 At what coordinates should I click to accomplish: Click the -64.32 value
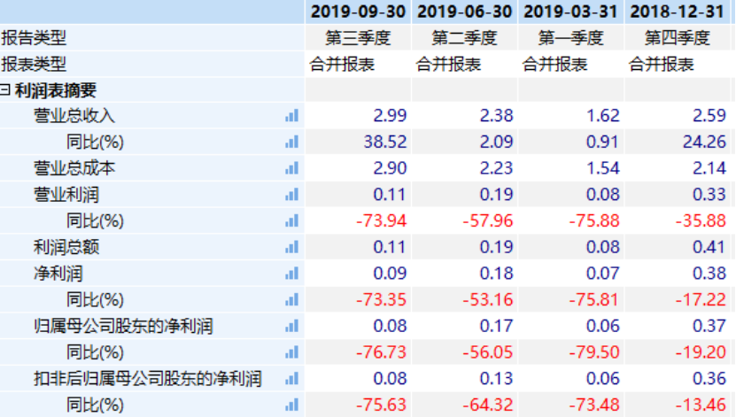[x=488, y=405]
